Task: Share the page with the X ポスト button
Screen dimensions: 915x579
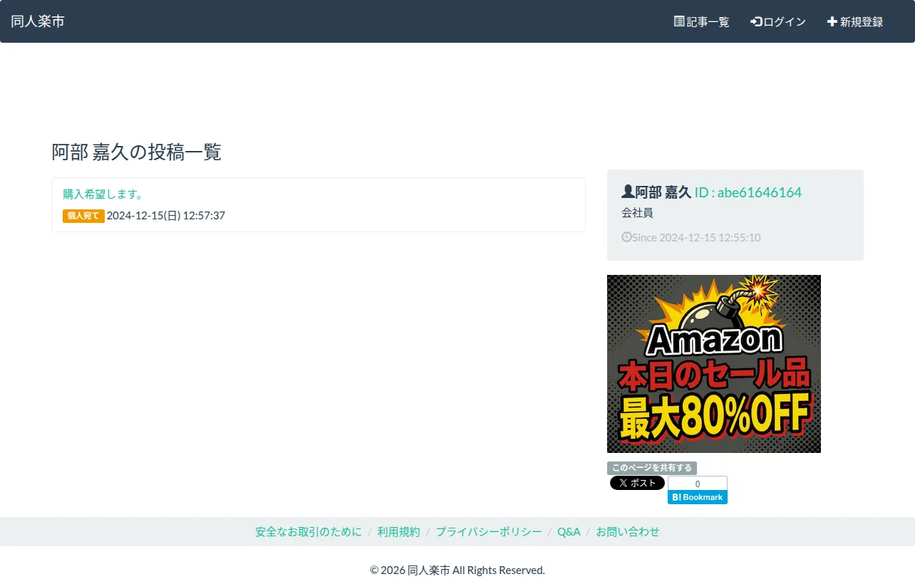Action: point(637,483)
